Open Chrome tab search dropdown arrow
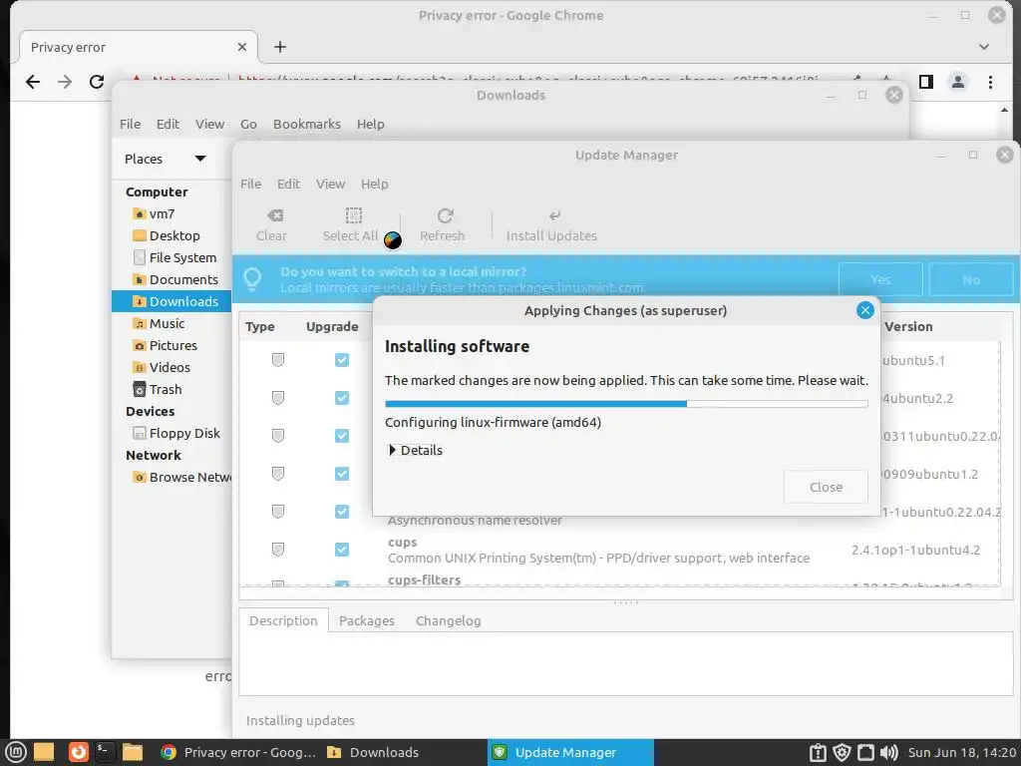The image size is (1021, 766). click(x=984, y=47)
